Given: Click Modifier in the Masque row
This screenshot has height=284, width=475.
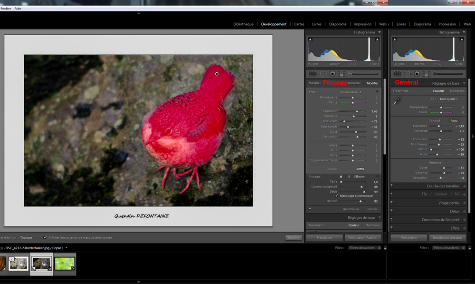Looking at the screenshot, I should [x=372, y=83].
